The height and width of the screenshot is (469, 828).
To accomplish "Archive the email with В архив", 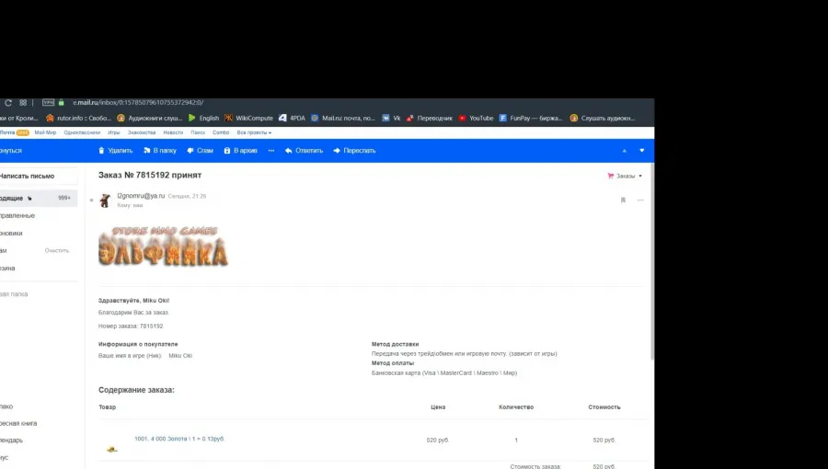I will click(241, 151).
